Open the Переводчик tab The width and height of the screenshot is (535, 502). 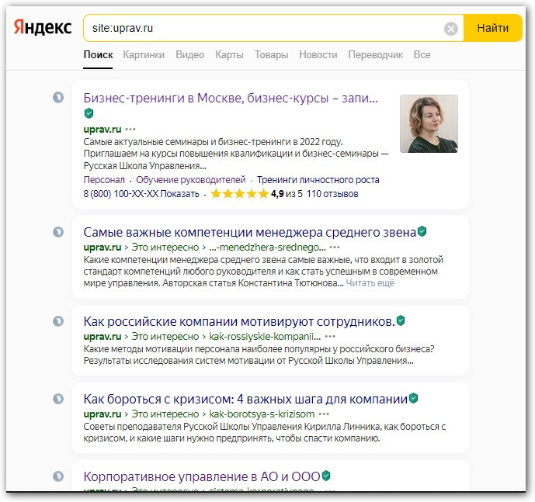[x=376, y=55]
